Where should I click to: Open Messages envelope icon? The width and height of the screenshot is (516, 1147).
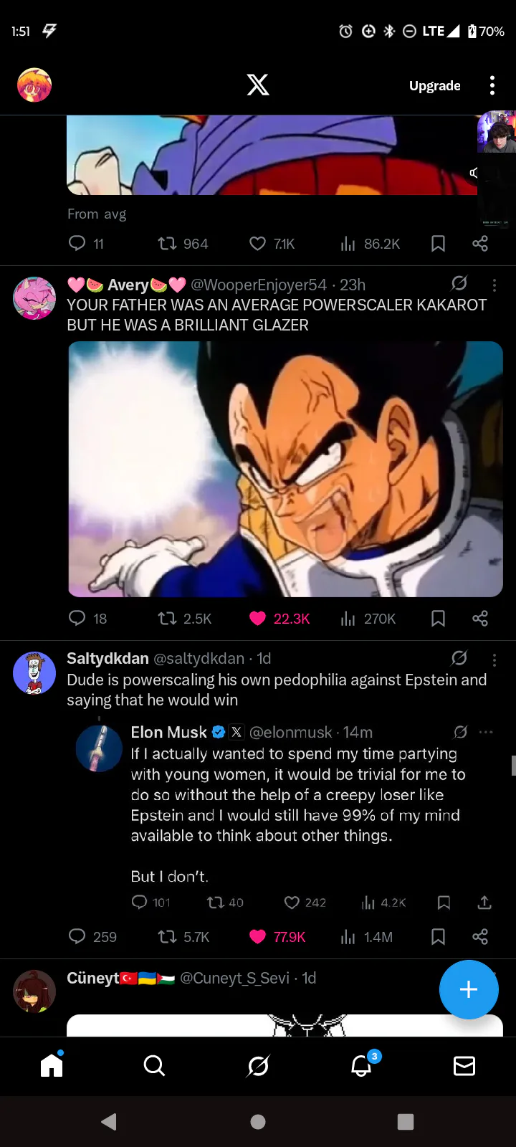click(464, 1066)
